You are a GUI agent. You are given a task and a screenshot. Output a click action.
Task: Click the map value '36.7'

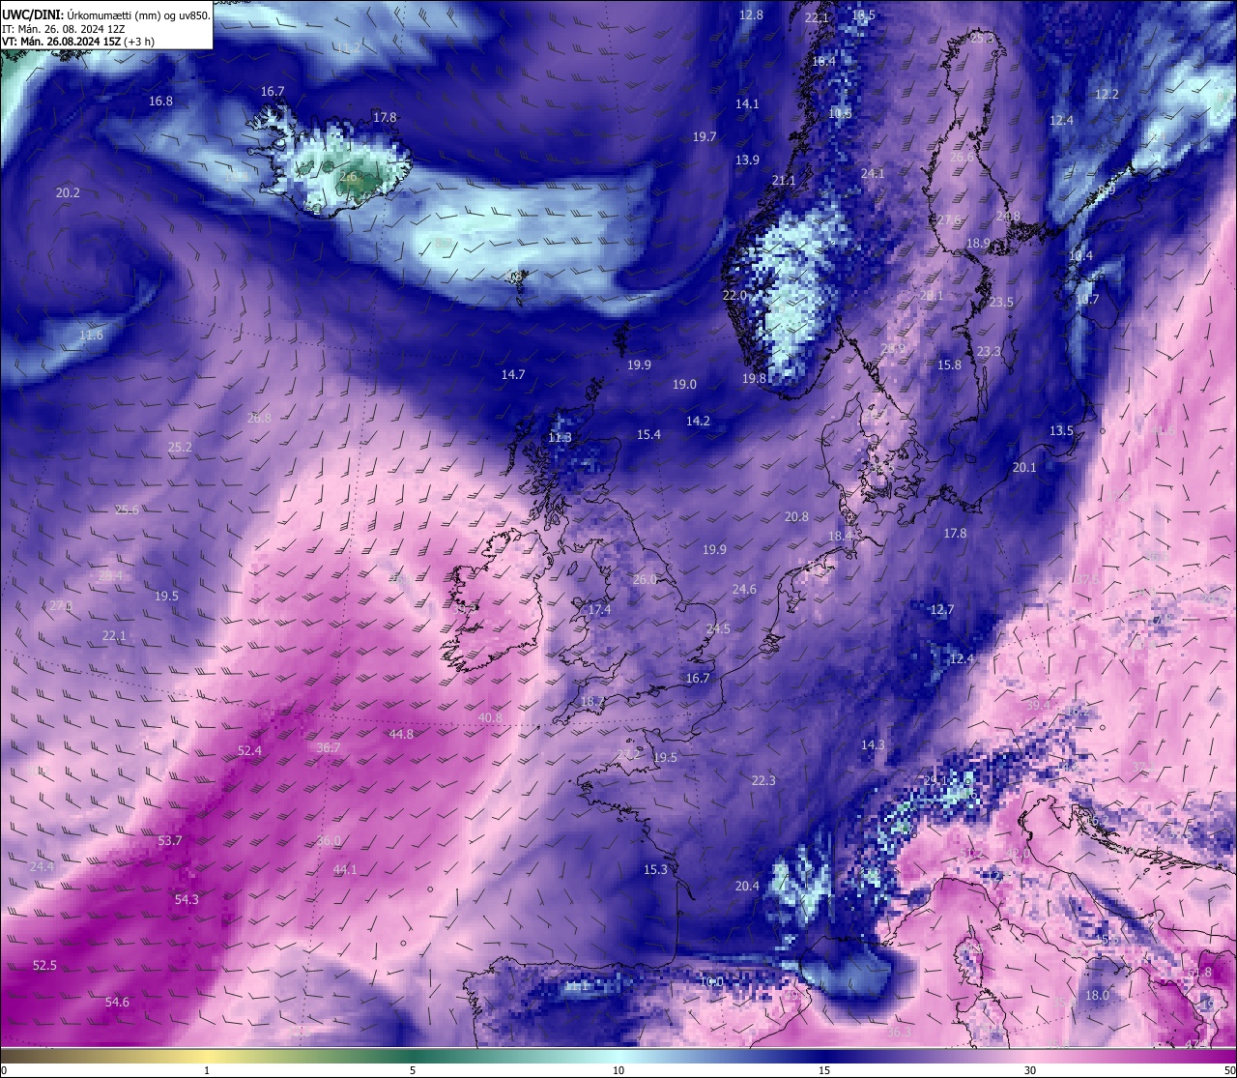coord(329,748)
